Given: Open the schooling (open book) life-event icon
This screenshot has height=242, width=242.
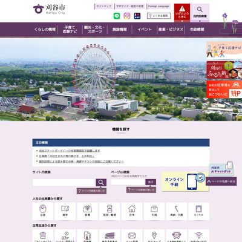Looking at the screenshot, I should tap(65, 211).
